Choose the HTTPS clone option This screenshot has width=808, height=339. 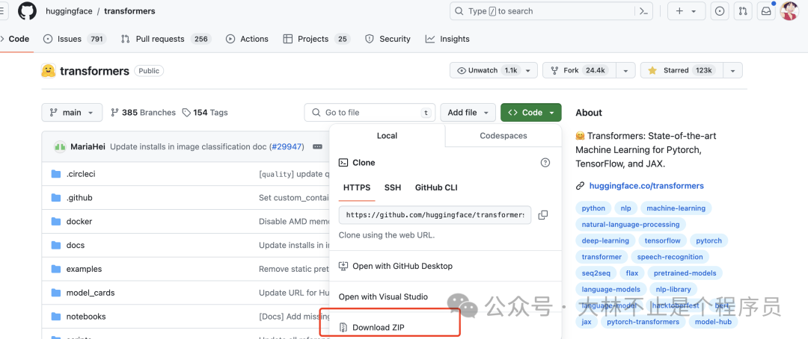(x=357, y=187)
